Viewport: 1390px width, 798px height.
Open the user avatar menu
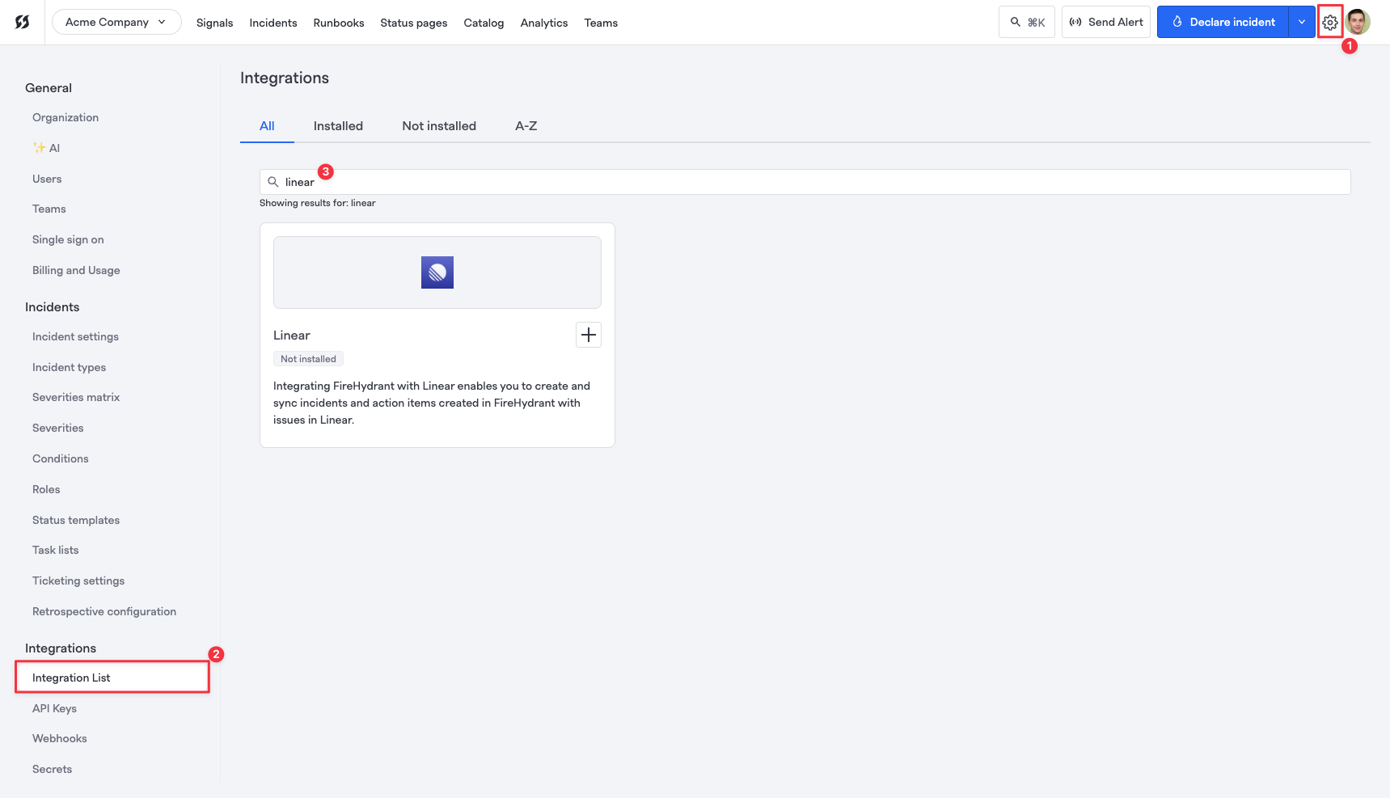click(1358, 22)
